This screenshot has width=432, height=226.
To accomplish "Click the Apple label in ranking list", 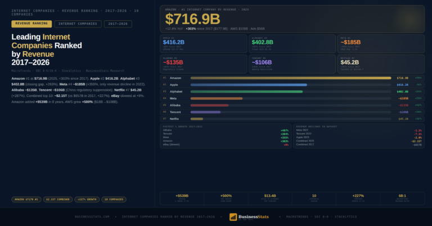I will pos(174,85).
